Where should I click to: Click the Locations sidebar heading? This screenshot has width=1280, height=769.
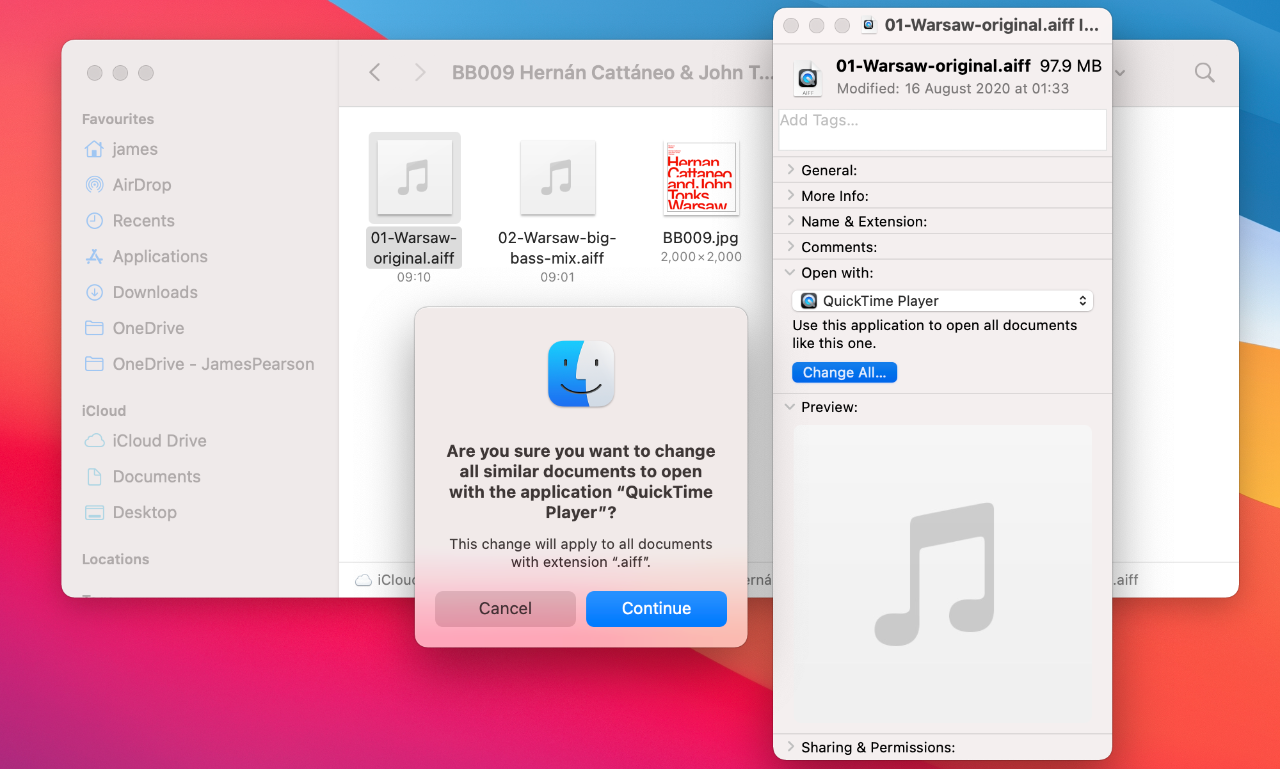click(116, 559)
